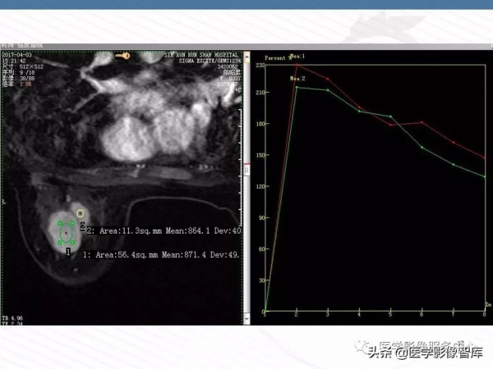Click the Percent y-axis label on the chart
This screenshot has height=369, width=493.
point(274,56)
